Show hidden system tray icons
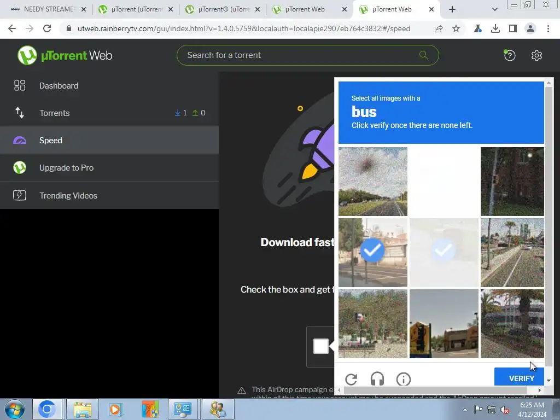Image resolution: width=560 pixels, height=420 pixels. click(x=465, y=410)
